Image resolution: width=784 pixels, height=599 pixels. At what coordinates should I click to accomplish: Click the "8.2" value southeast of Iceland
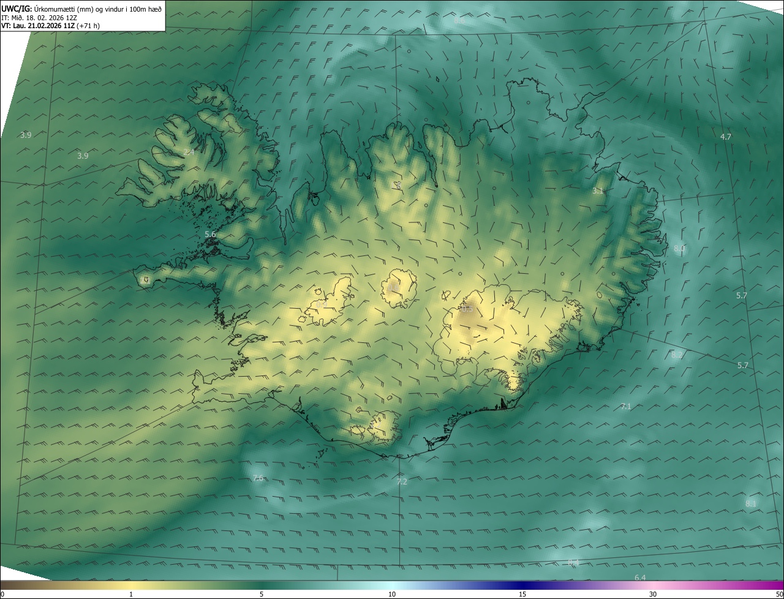(677, 355)
